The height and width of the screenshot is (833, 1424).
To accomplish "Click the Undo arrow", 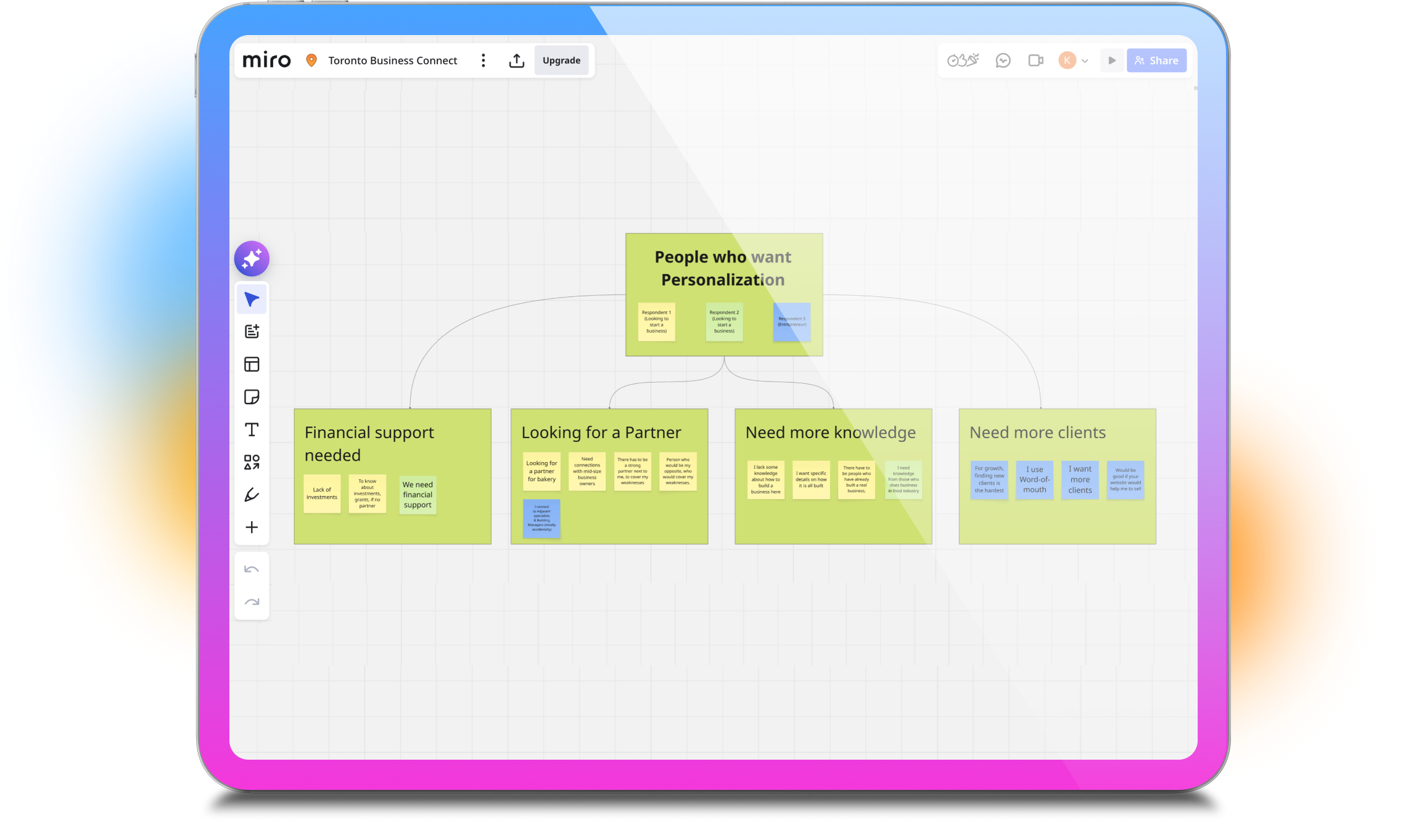I will click(252, 569).
